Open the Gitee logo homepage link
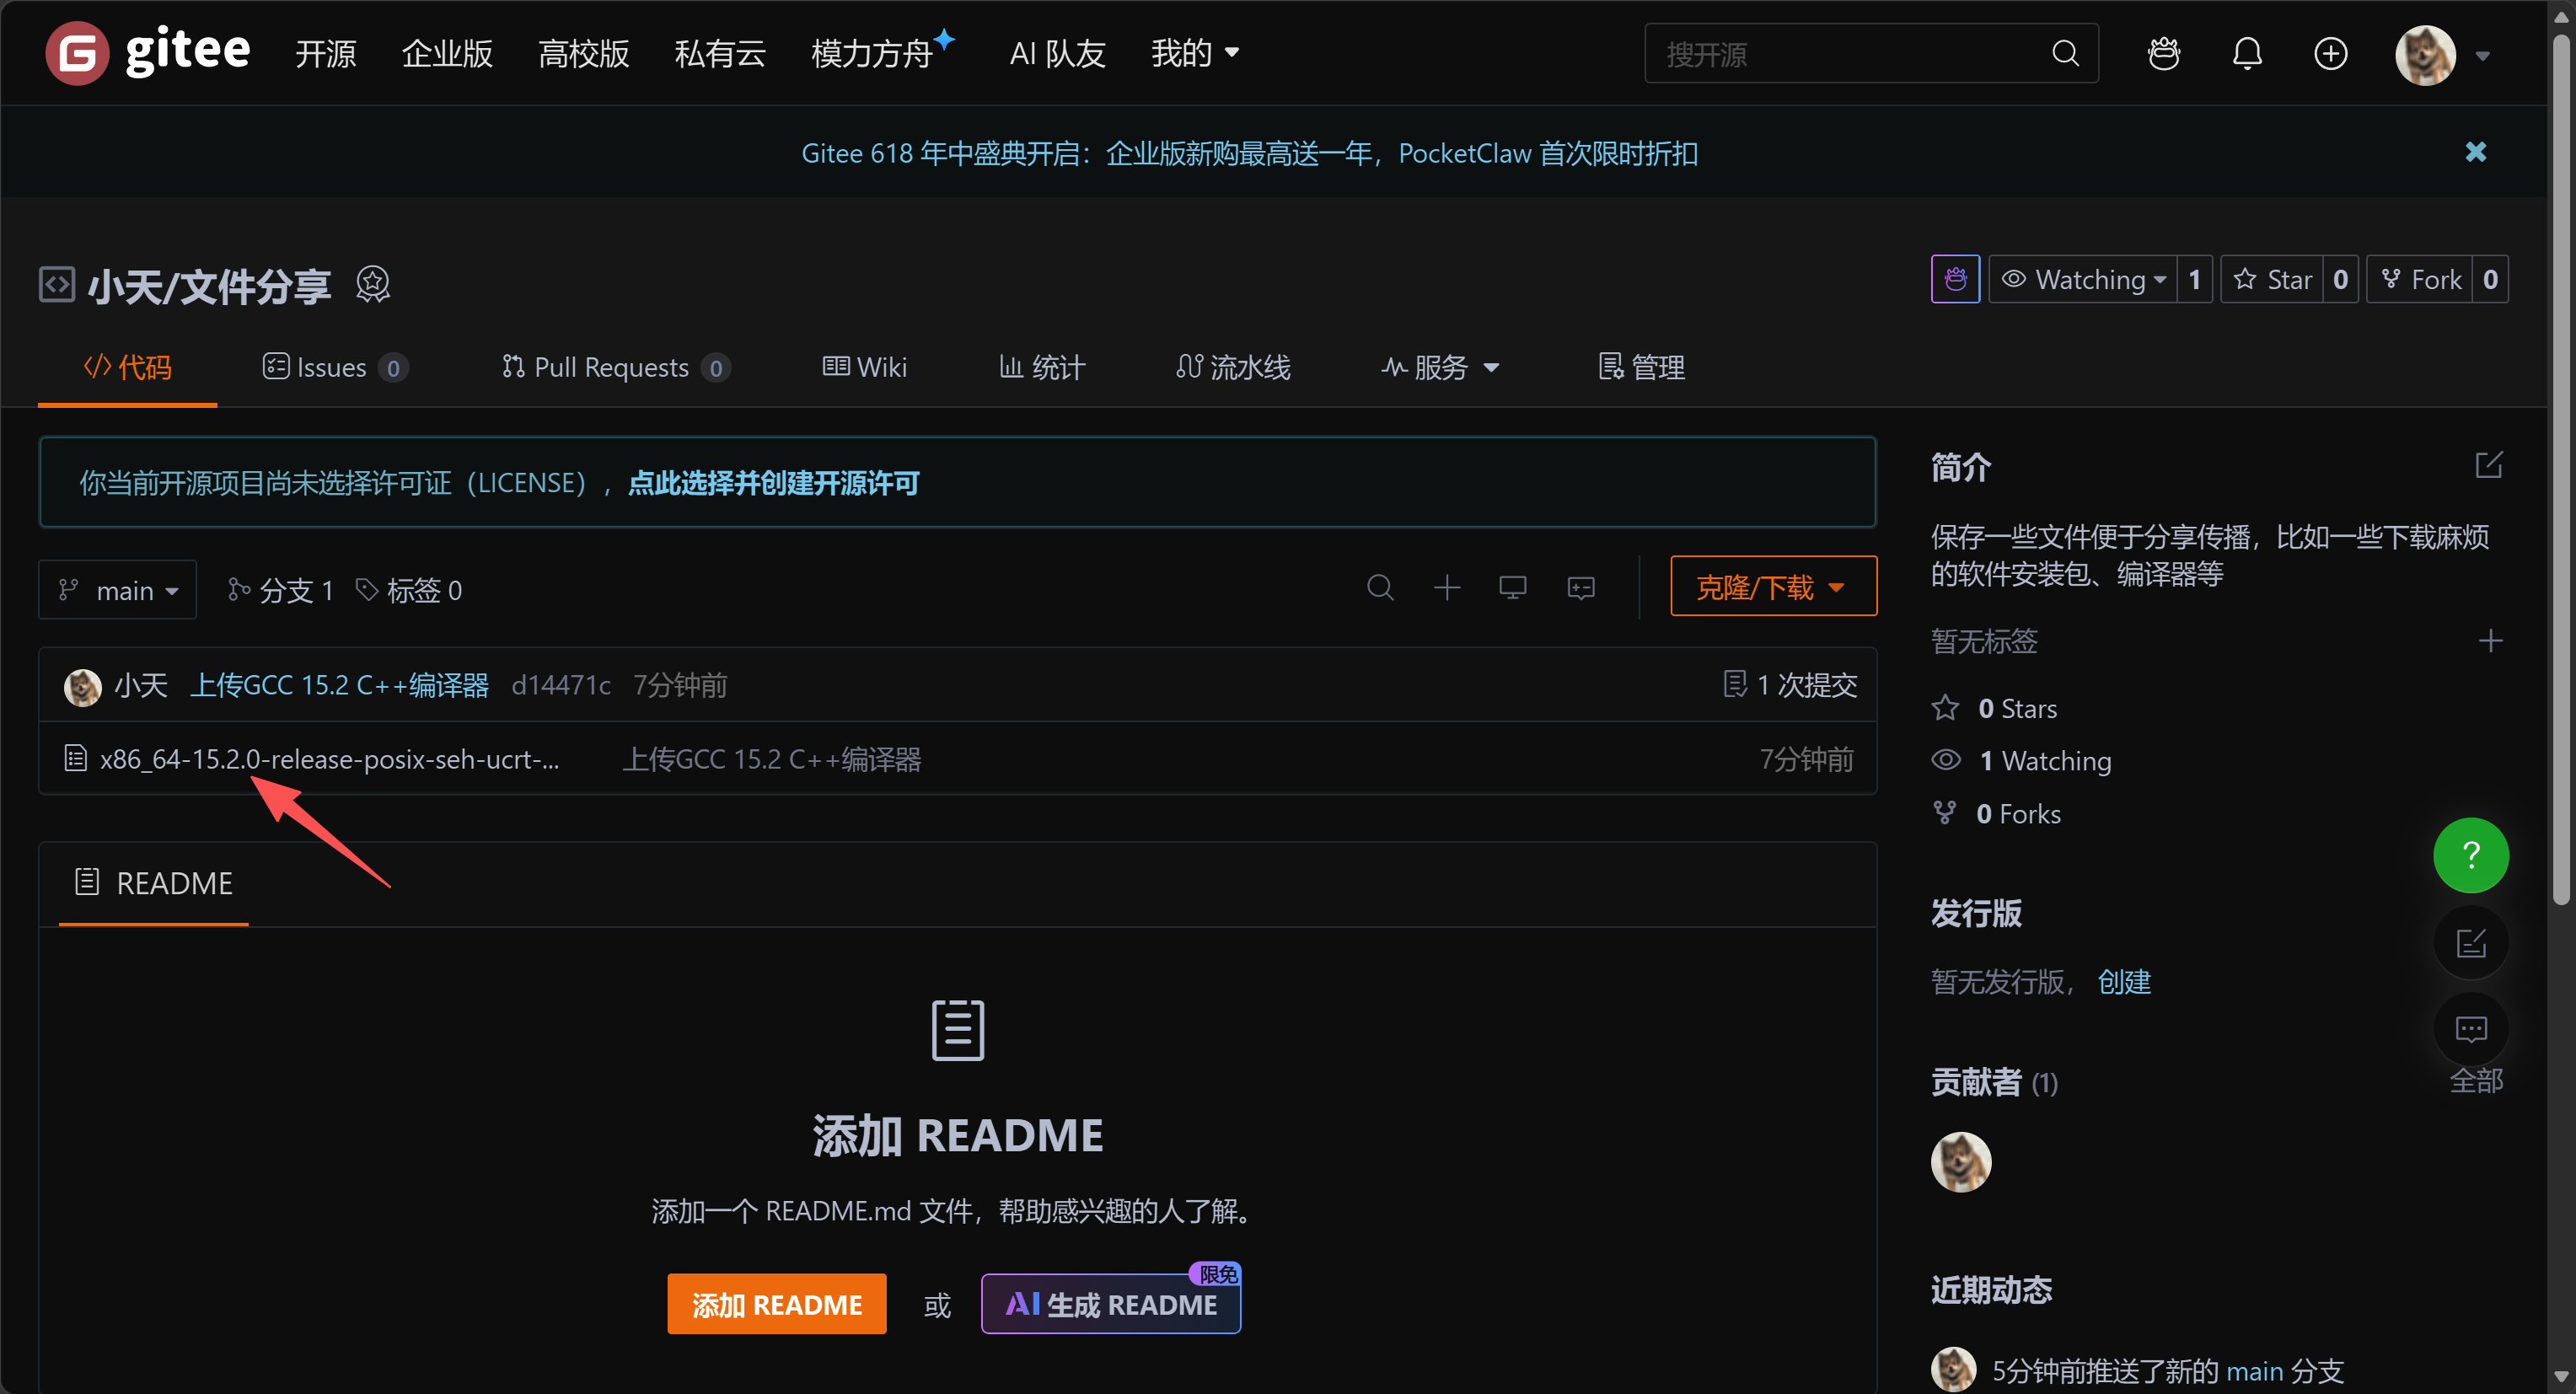Viewport: 2576px width, 1394px height. click(x=148, y=52)
